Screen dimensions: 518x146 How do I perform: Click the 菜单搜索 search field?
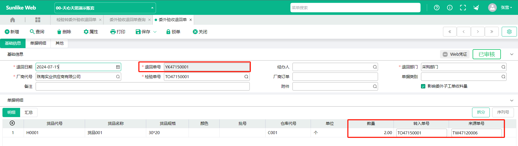click(x=355, y=8)
